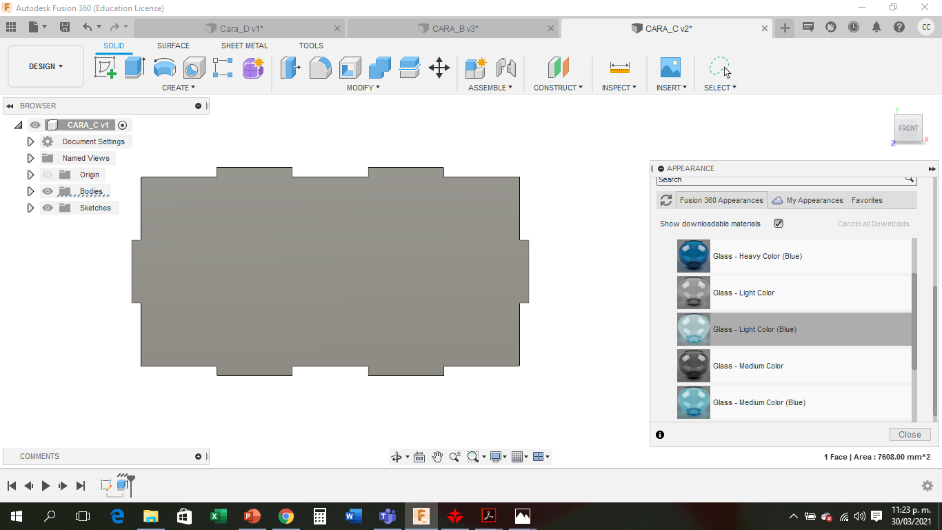The height and width of the screenshot is (530, 942).
Task: Toggle Show downloadable materials checkbox
Action: [779, 224]
